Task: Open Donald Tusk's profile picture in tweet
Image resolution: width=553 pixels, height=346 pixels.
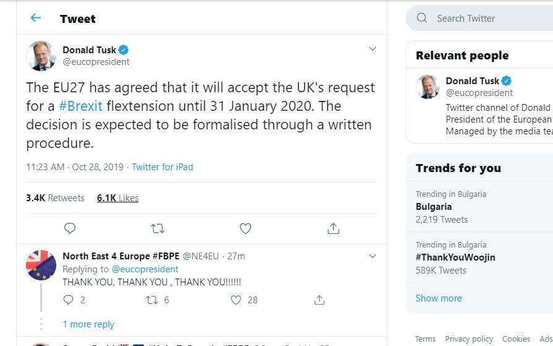Action: [41, 56]
